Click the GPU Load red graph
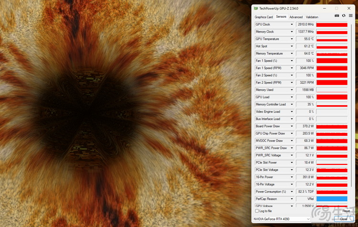Viewport: 358px width, 227px height. 331,97
